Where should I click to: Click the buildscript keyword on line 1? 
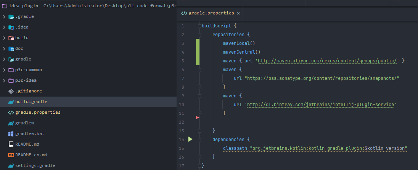(x=217, y=26)
